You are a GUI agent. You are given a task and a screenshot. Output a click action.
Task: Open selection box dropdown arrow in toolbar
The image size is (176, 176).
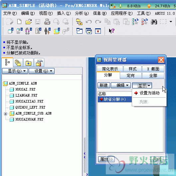(x=171, y=22)
